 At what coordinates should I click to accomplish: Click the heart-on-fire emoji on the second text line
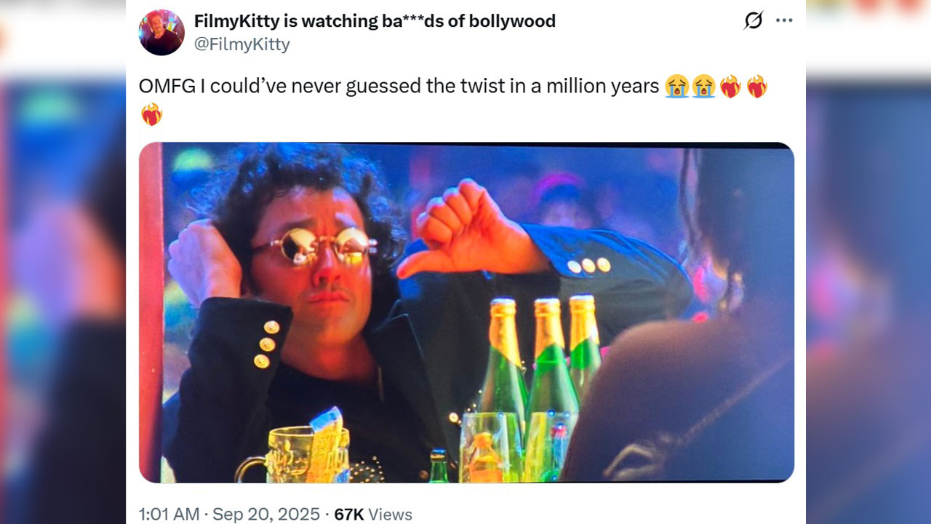pyautogui.click(x=151, y=114)
